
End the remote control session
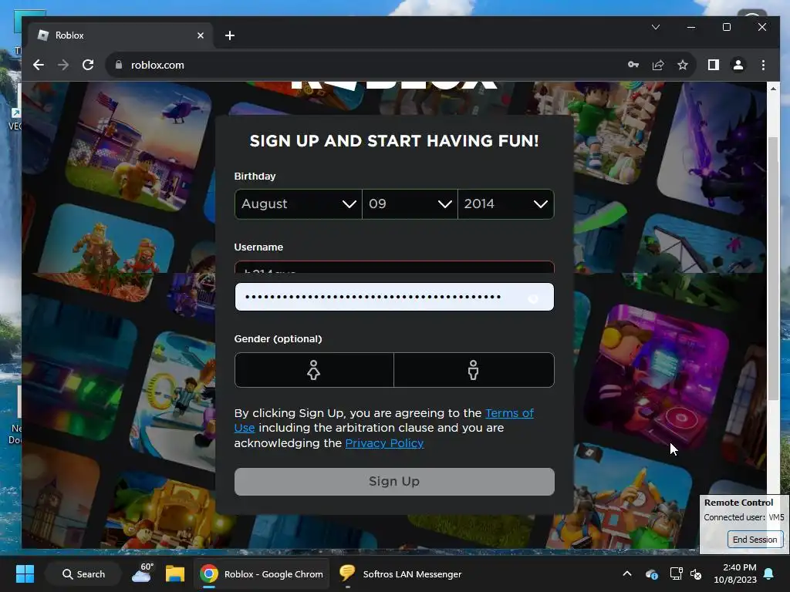[755, 539]
